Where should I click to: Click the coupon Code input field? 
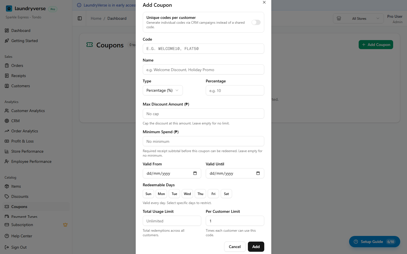203,49
